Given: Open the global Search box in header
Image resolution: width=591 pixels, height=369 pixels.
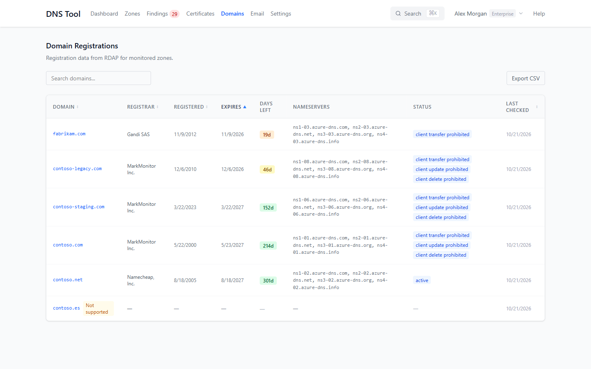Looking at the screenshot, I should coord(417,14).
